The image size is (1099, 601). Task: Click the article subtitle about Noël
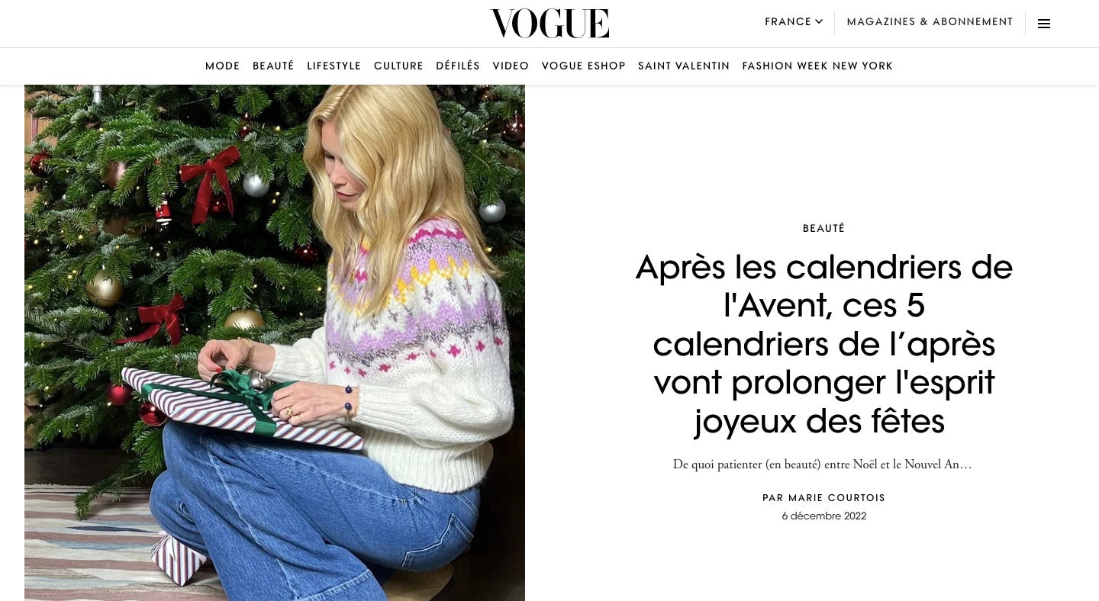pyautogui.click(x=823, y=464)
